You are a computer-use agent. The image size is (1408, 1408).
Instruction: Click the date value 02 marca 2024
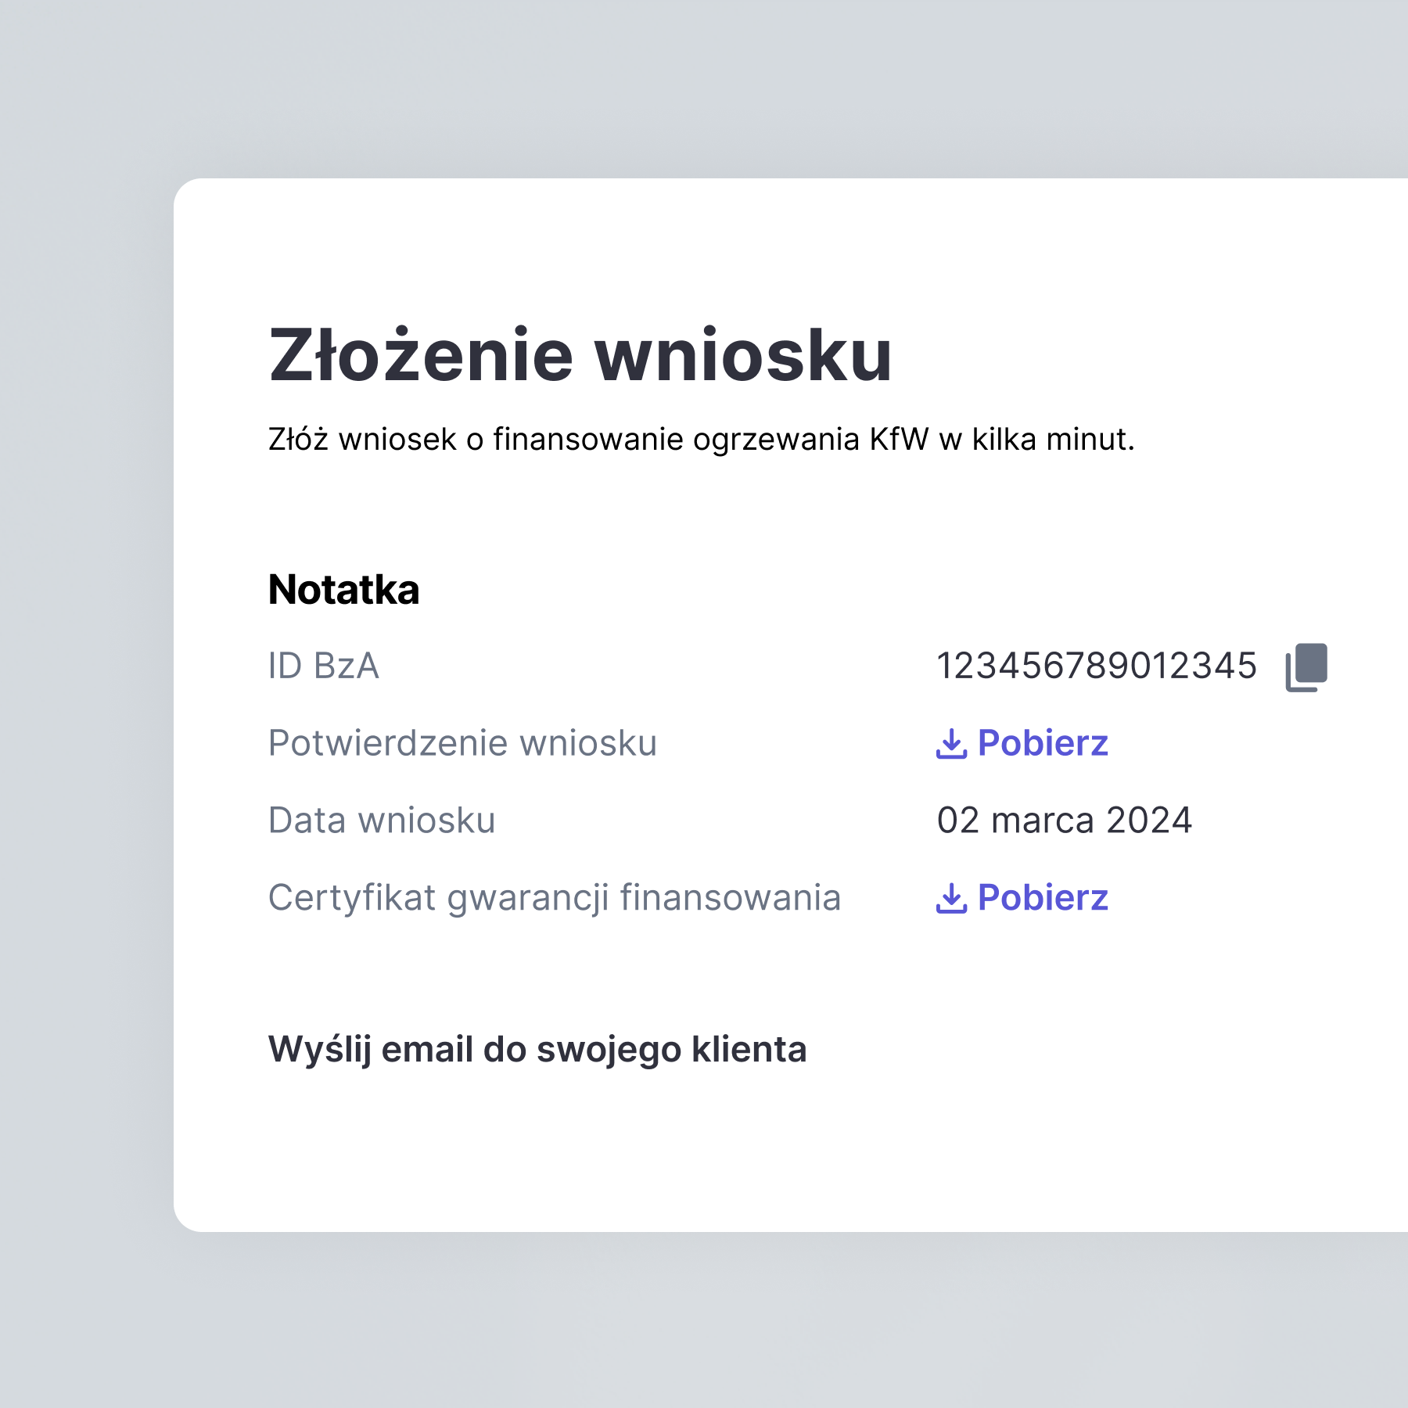click(x=1065, y=821)
